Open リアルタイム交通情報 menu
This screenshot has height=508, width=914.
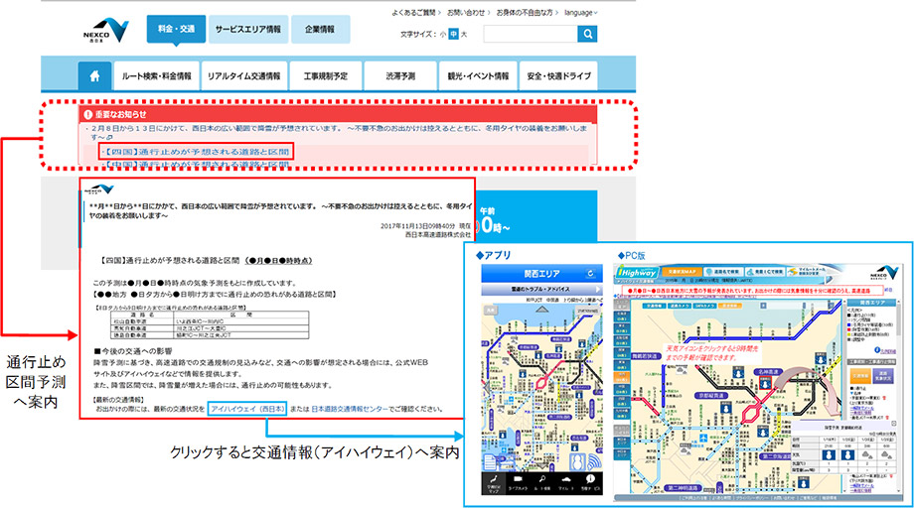point(243,76)
